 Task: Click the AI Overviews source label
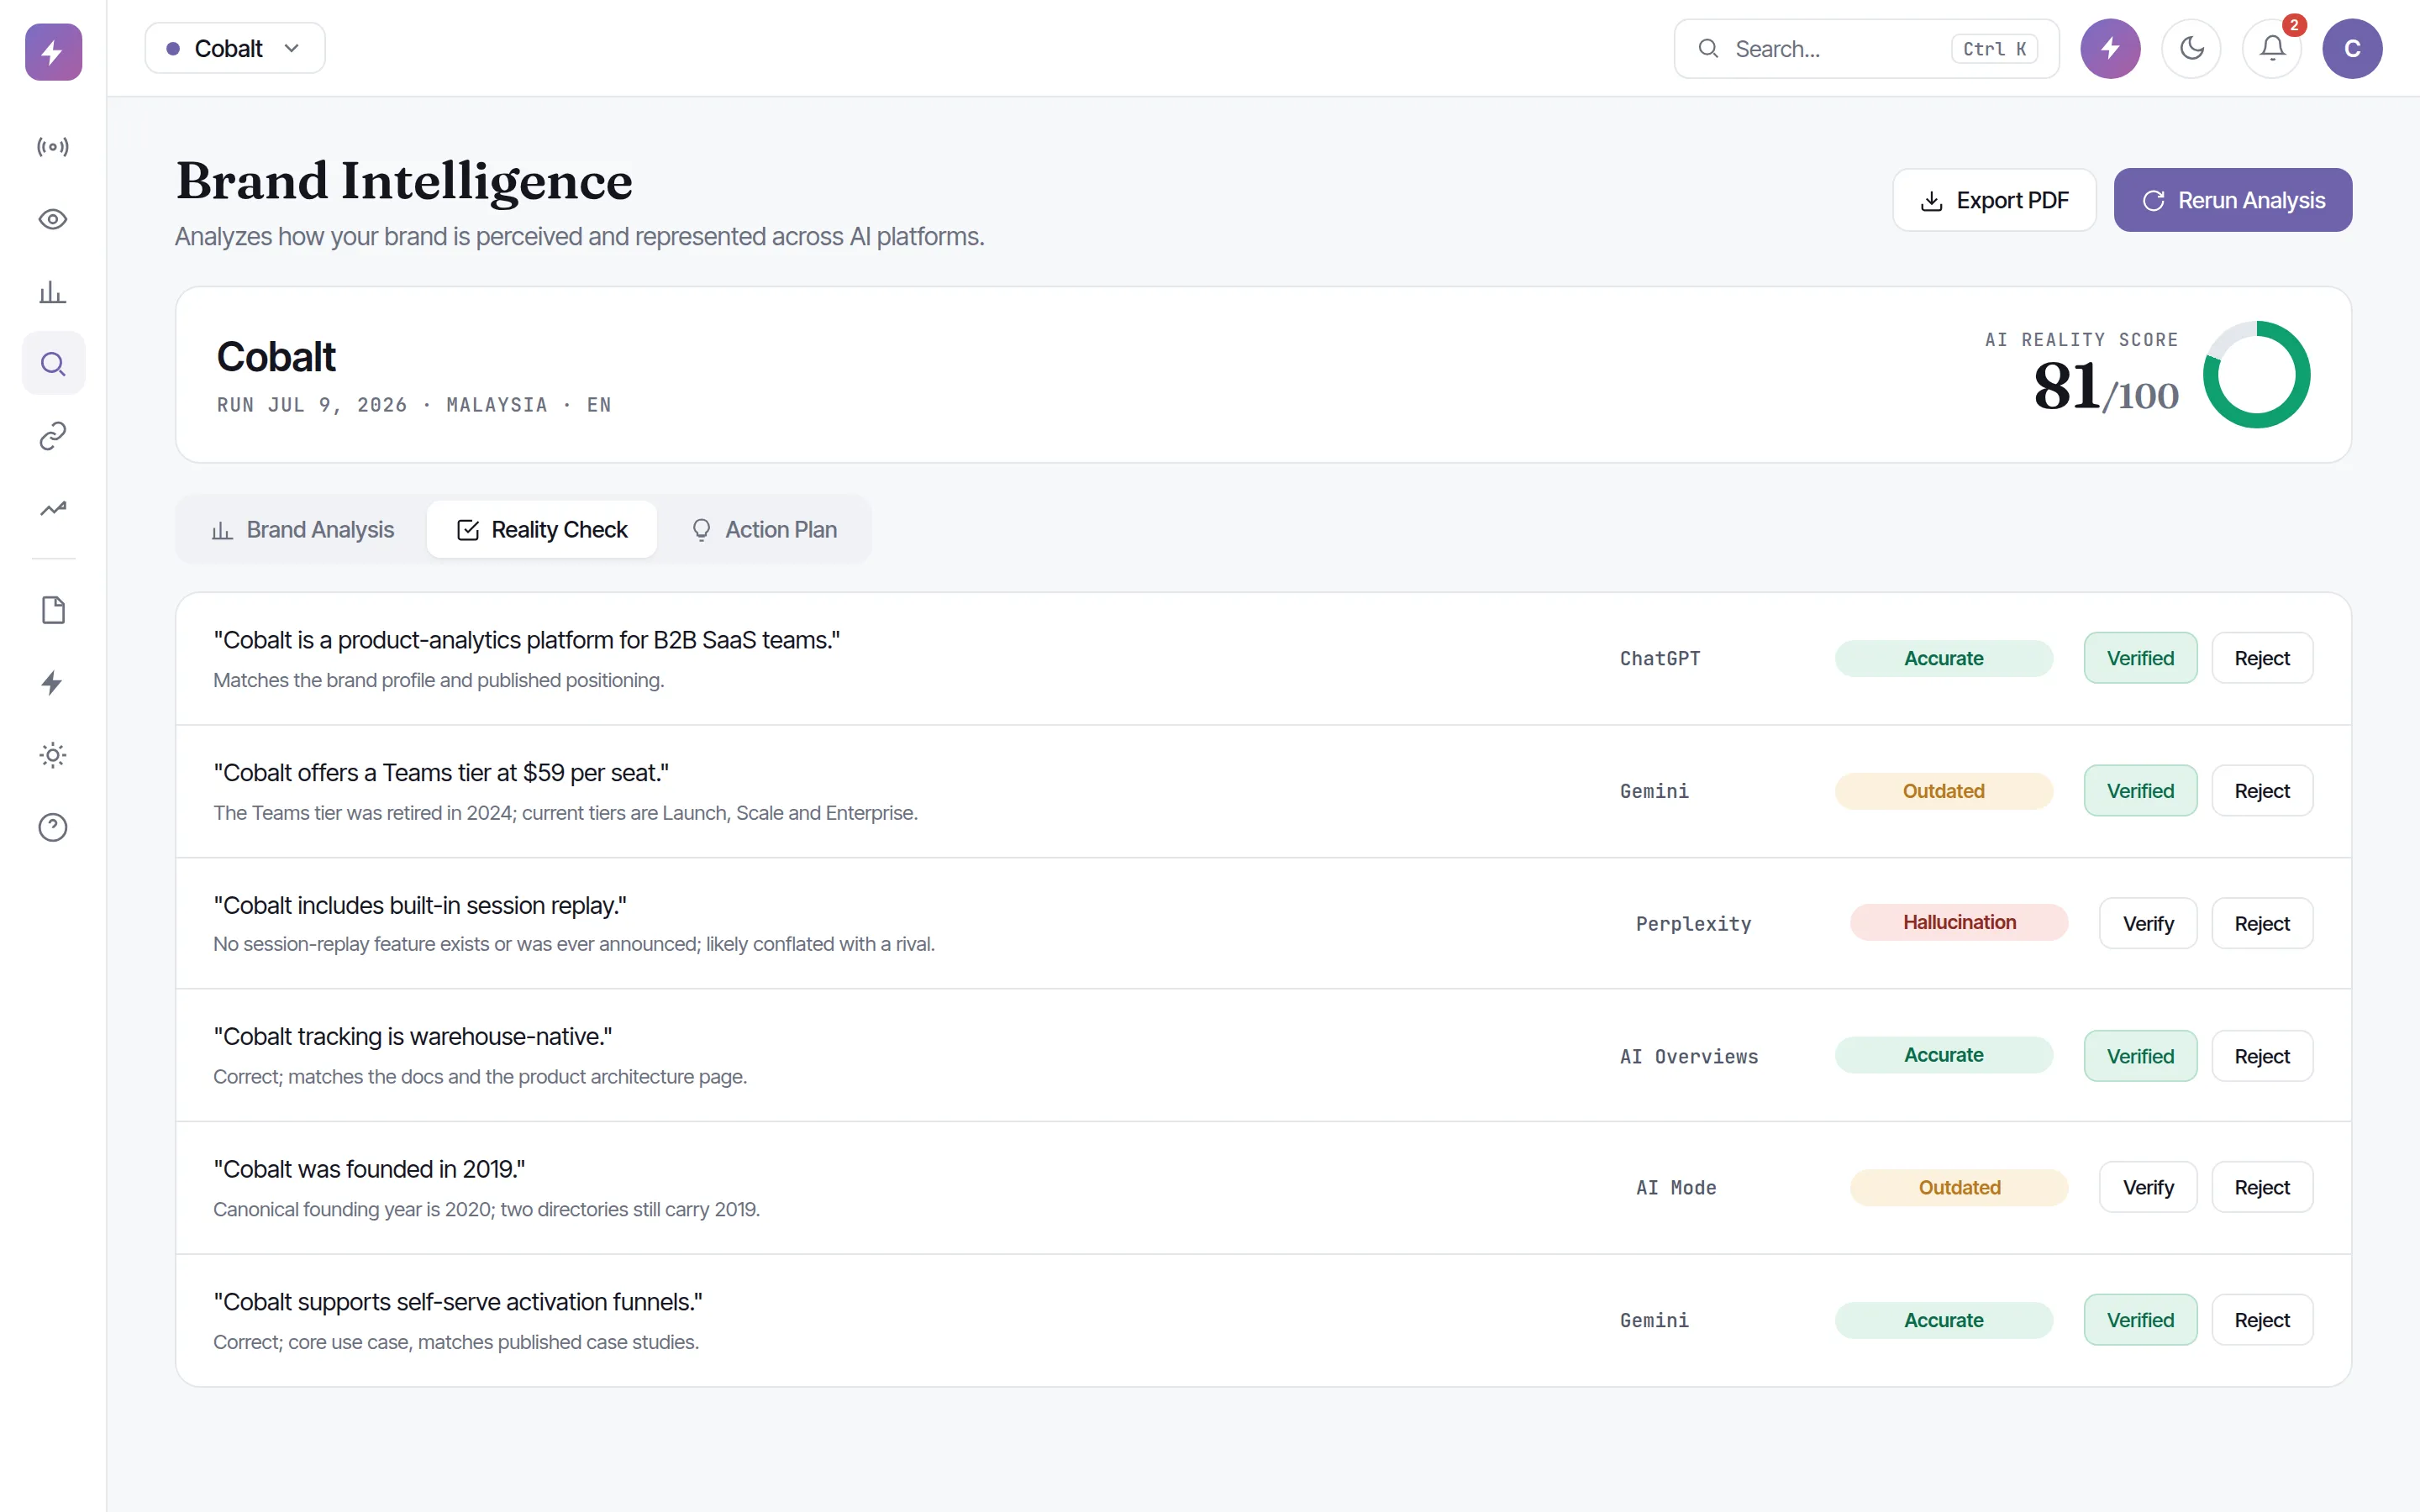pos(1689,1056)
